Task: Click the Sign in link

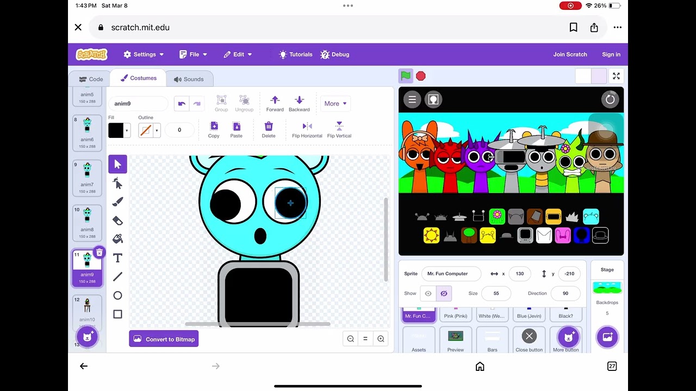Action: coord(611,54)
